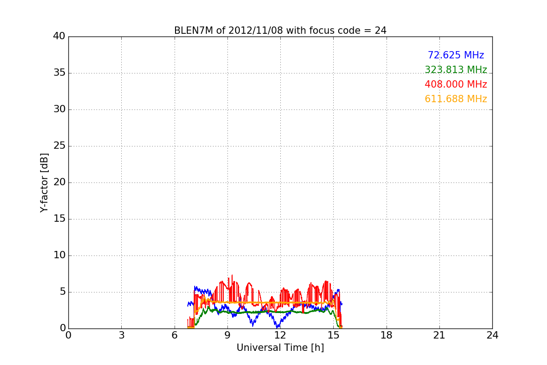Click y-axis tick label 25

(59, 146)
